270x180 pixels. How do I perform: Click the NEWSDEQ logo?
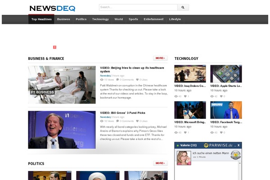[52, 8]
